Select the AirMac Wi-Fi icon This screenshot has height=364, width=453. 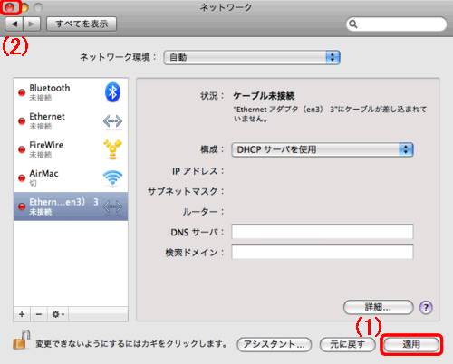tap(112, 177)
